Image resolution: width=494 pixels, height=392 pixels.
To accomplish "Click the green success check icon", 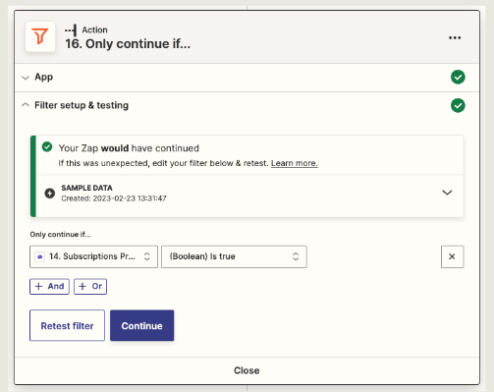I will click(47, 147).
